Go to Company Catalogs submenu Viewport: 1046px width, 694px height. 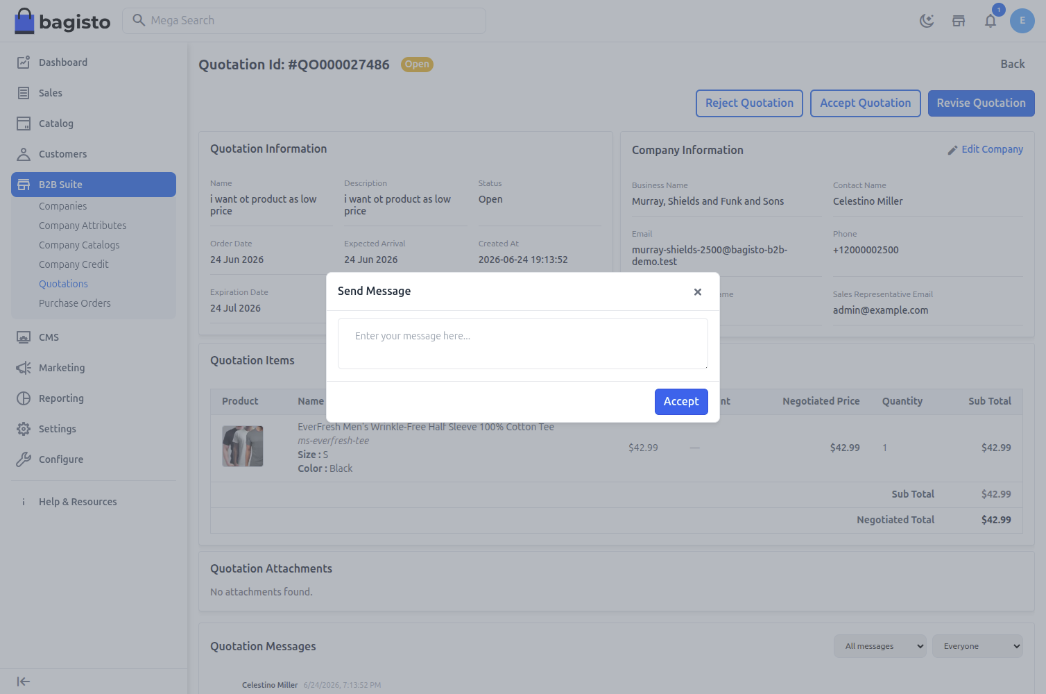(79, 245)
